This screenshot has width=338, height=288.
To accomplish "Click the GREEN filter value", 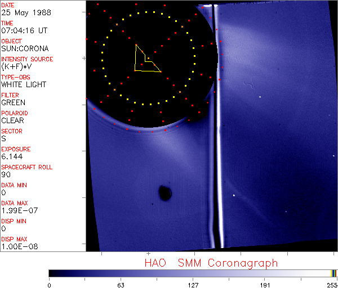I will [13, 103].
